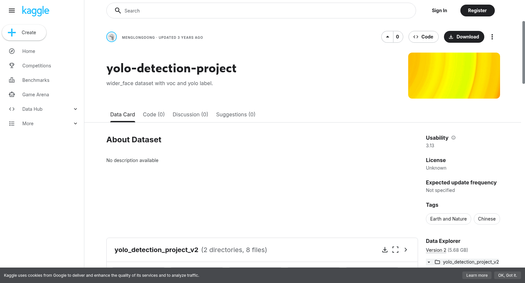Click the Kaggle logo
The image size is (525, 283).
35,11
